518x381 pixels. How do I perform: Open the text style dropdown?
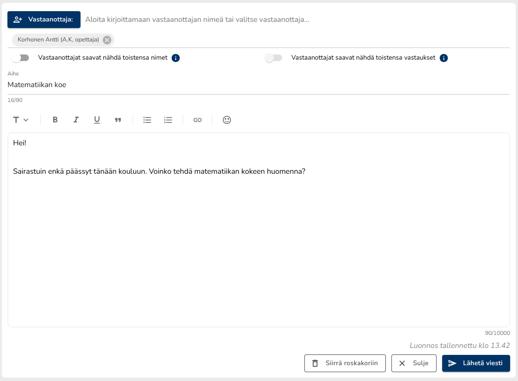click(x=20, y=120)
